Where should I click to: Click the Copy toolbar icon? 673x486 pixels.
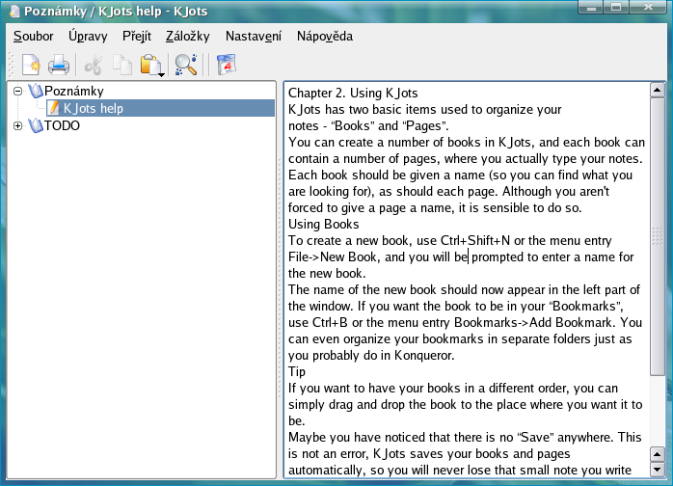122,65
